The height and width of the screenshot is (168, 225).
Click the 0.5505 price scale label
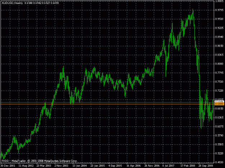coord(219,145)
